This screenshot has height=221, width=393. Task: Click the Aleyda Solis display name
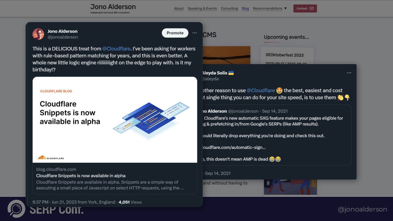pos(215,73)
